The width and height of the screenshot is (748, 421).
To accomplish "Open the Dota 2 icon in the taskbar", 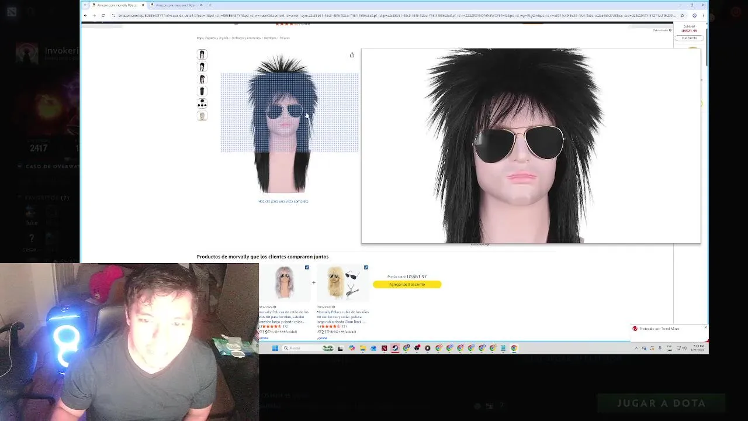I will [x=384, y=348].
